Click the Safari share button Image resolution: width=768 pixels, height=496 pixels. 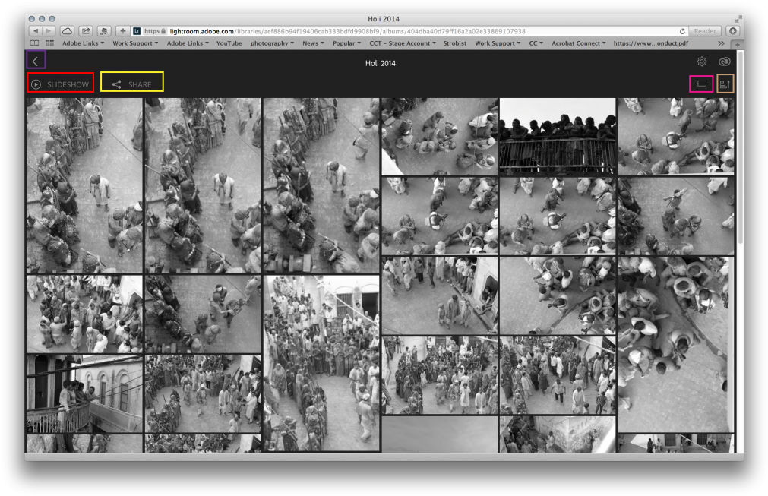point(86,31)
